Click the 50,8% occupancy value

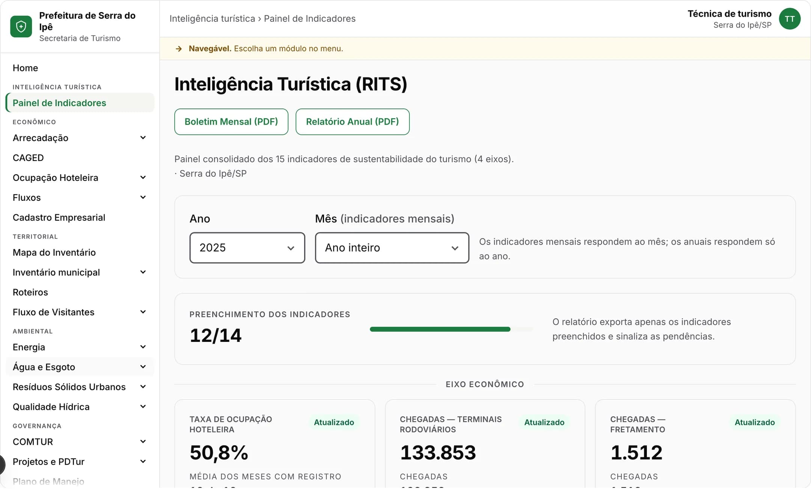tap(219, 452)
